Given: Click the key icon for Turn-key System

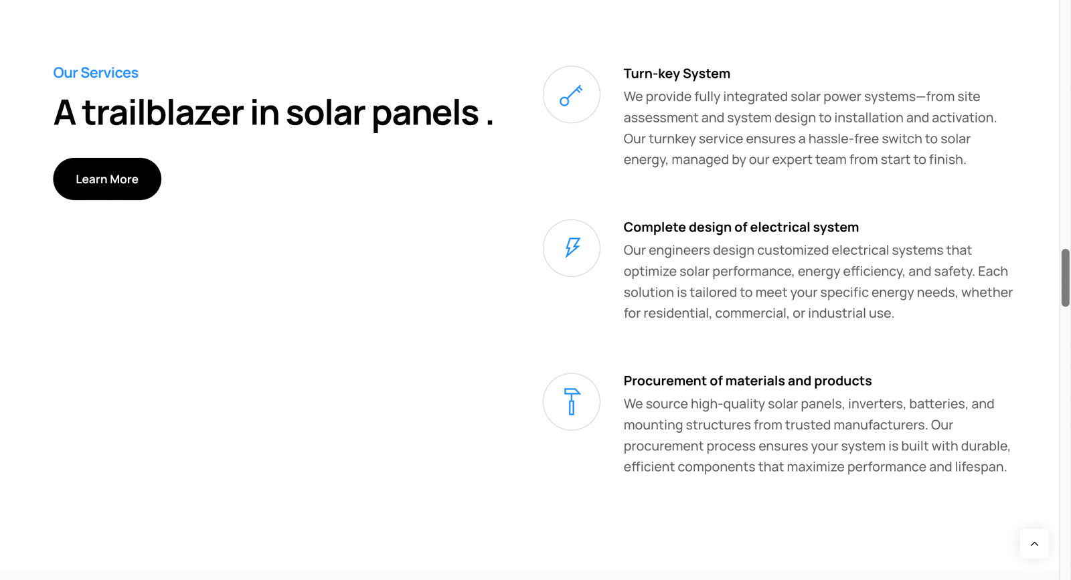Looking at the screenshot, I should point(571,95).
